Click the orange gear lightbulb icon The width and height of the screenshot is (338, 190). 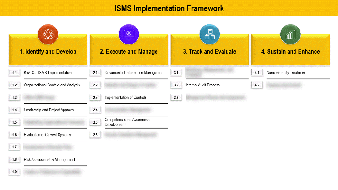pos(48,34)
